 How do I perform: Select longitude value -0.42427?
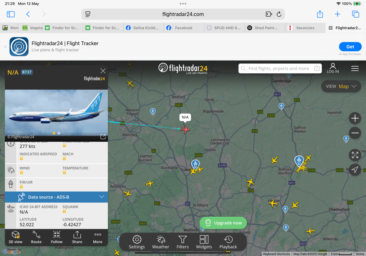[72, 225]
